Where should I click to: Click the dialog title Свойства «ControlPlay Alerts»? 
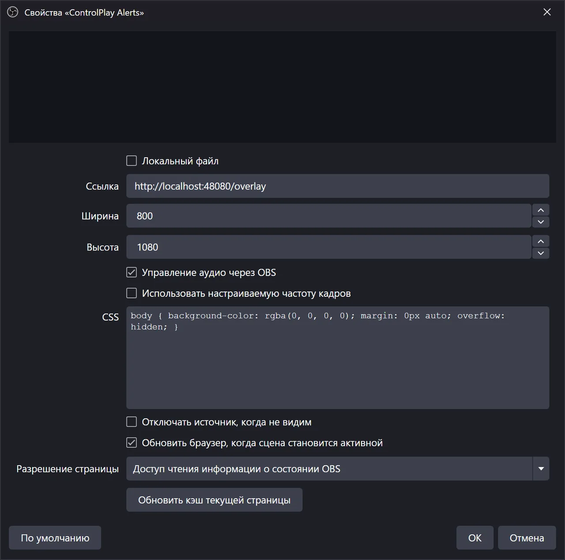84,12
